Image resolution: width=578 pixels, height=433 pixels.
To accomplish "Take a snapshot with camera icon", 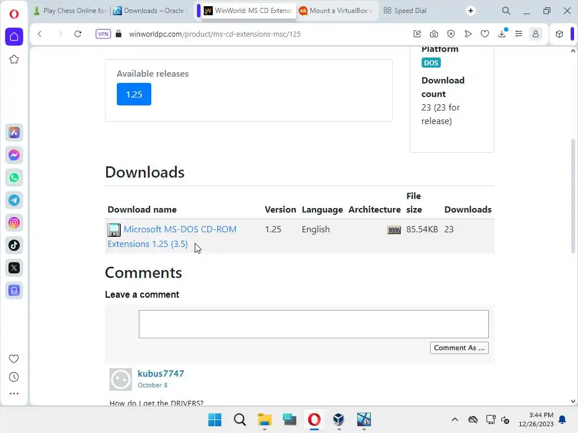I will [x=434, y=34].
